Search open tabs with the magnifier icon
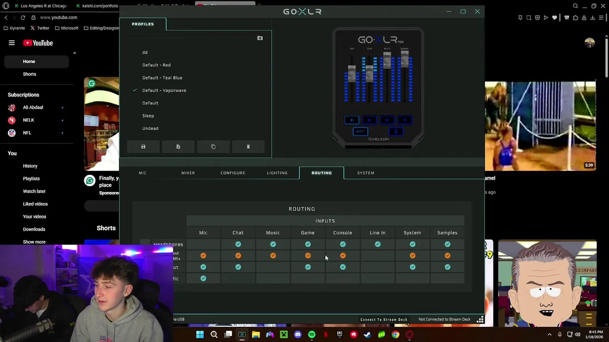Image resolution: width=609 pixels, height=342 pixels. [576, 6]
